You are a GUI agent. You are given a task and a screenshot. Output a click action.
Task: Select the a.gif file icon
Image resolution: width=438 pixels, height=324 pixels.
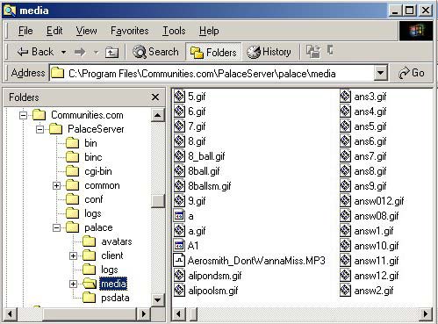179,230
